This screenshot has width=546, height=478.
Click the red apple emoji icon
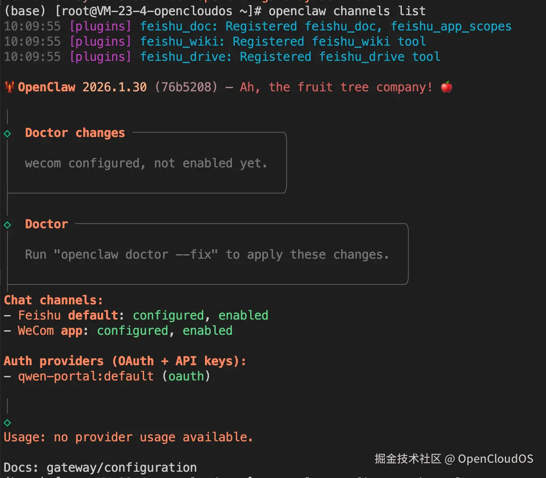[446, 87]
